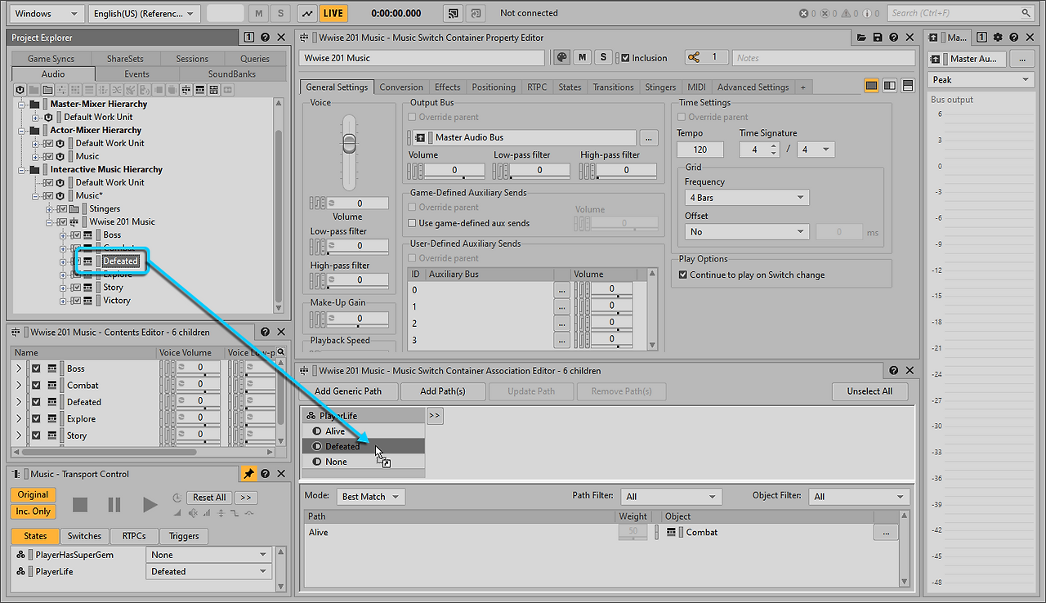Open the Stingers tab in Property Editor
The height and width of the screenshot is (603, 1046).
pyautogui.click(x=660, y=87)
